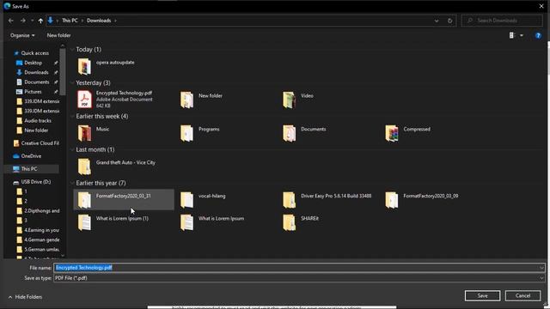Open the view options dropdown arrow
This screenshot has height=309, width=550.
522,35
